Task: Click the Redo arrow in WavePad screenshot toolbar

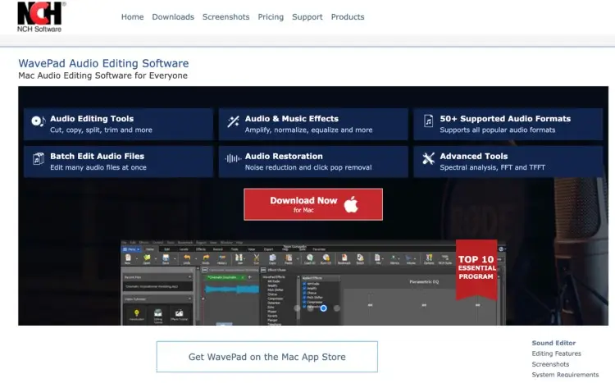Action: pos(206,258)
